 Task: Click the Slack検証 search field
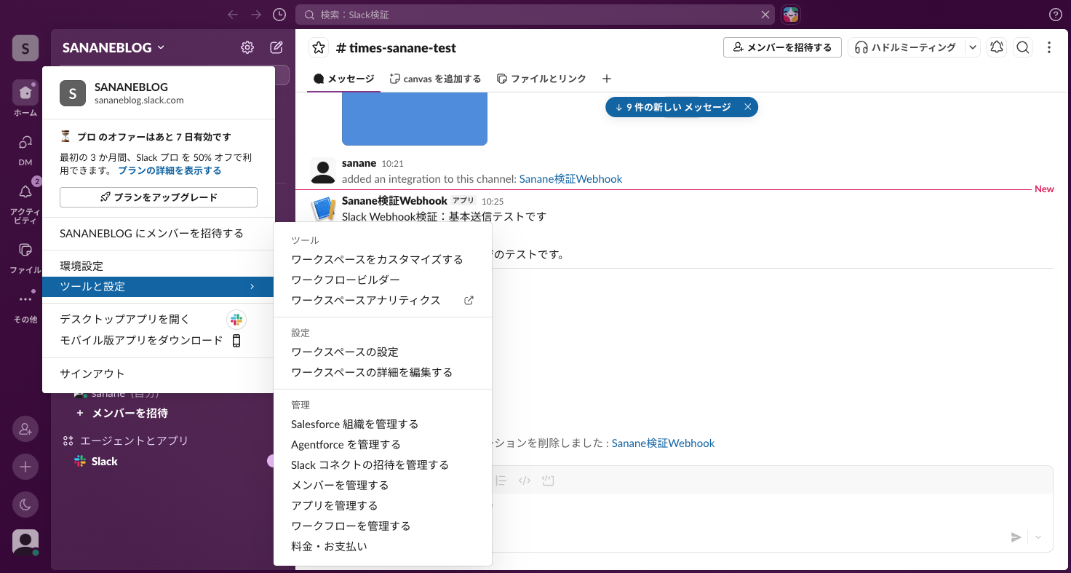(x=535, y=15)
